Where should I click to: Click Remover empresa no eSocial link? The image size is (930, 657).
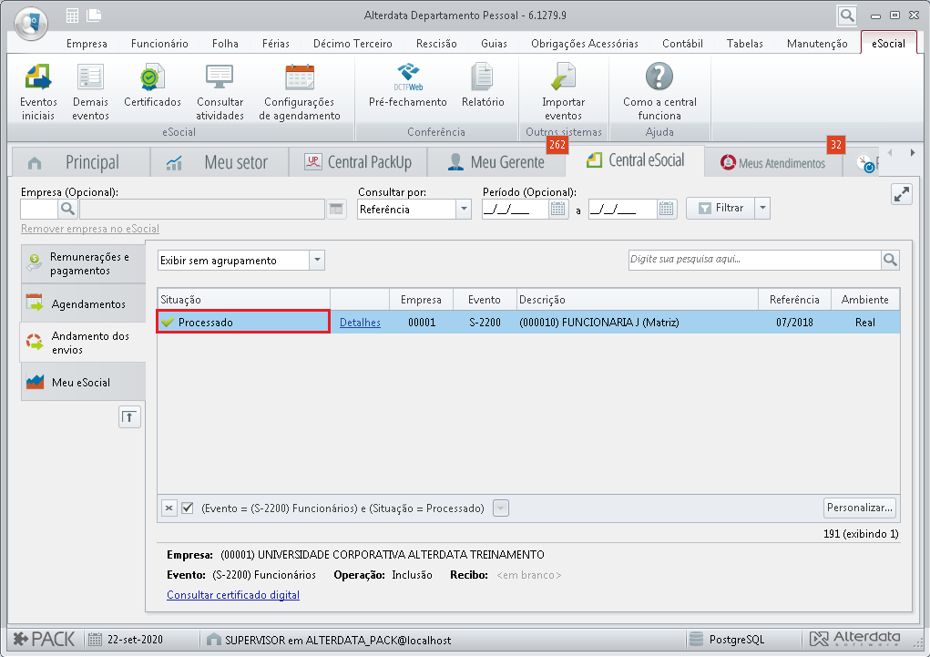click(90, 229)
